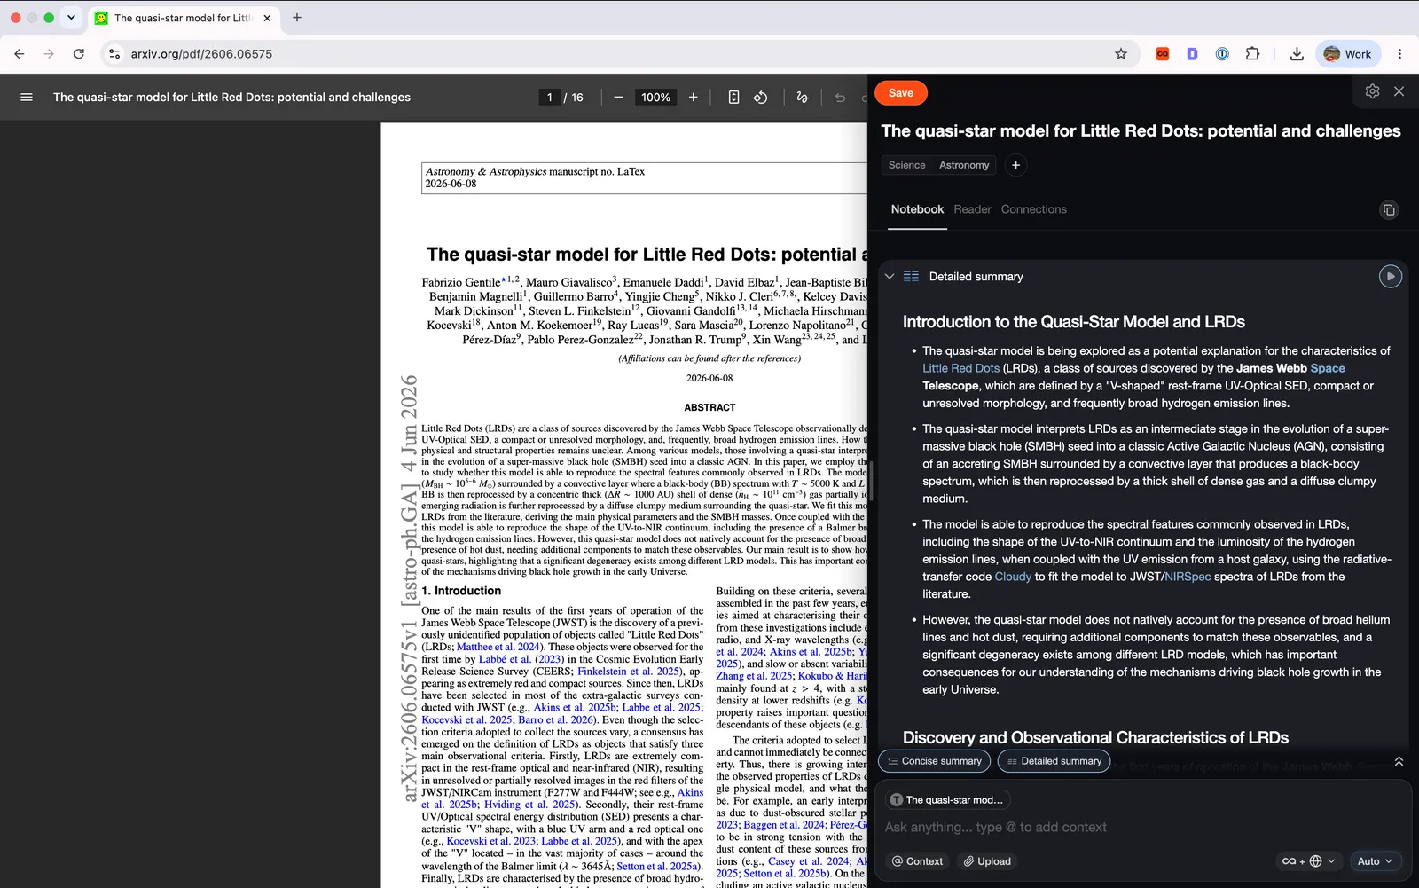
Task: Open the purple D extension
Action: tap(1192, 54)
